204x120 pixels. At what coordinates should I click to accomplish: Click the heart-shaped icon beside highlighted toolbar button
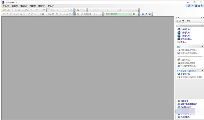click(78, 14)
